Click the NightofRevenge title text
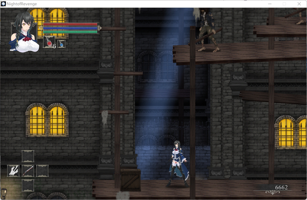 tap(22, 4)
